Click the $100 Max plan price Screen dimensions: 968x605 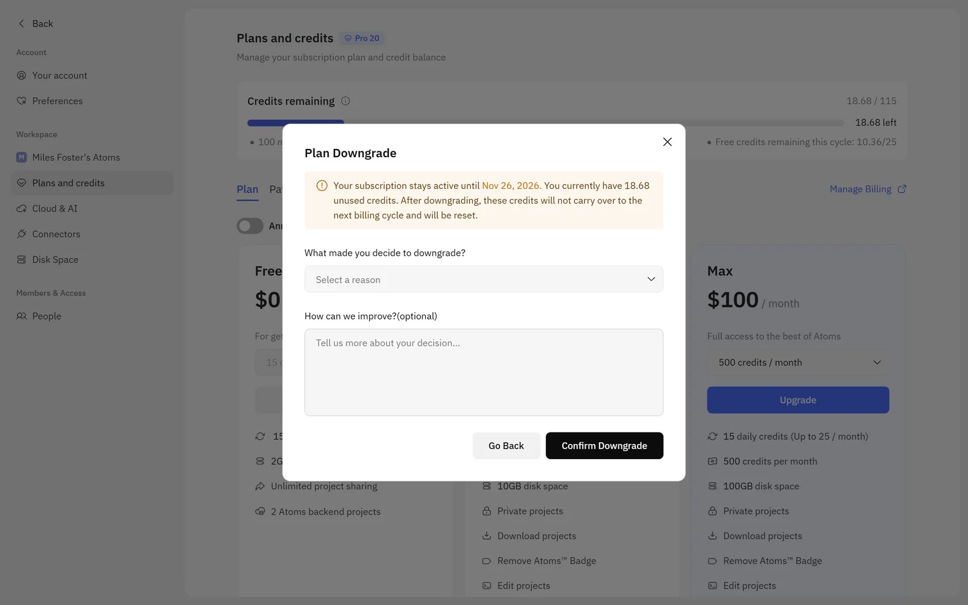733,300
